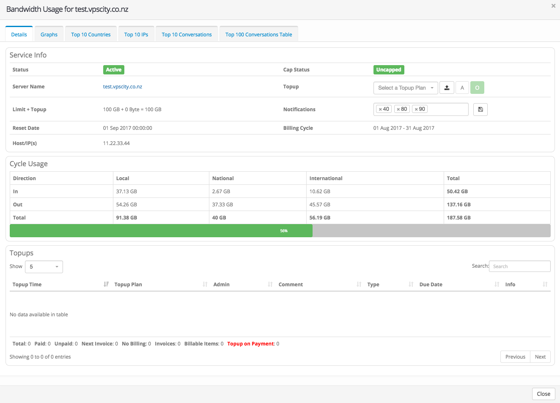The image size is (560, 403).
Task: Save notifications with the floppy disk icon
Action: tap(480, 110)
